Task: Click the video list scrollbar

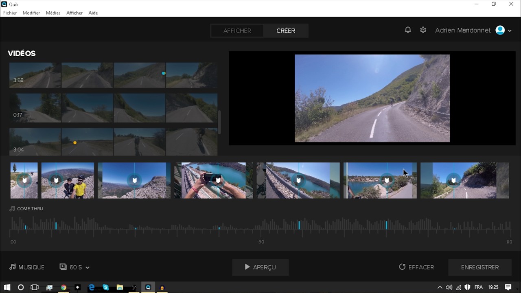Action: (220, 122)
